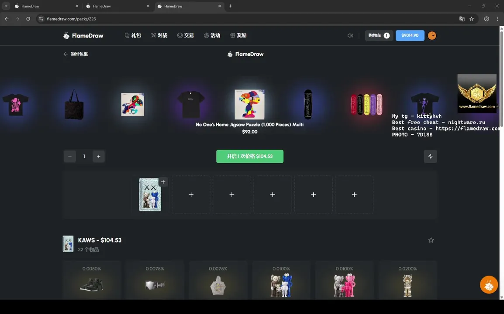Add a pack in the third empty slot
This screenshot has height=314, width=504.
point(273,195)
